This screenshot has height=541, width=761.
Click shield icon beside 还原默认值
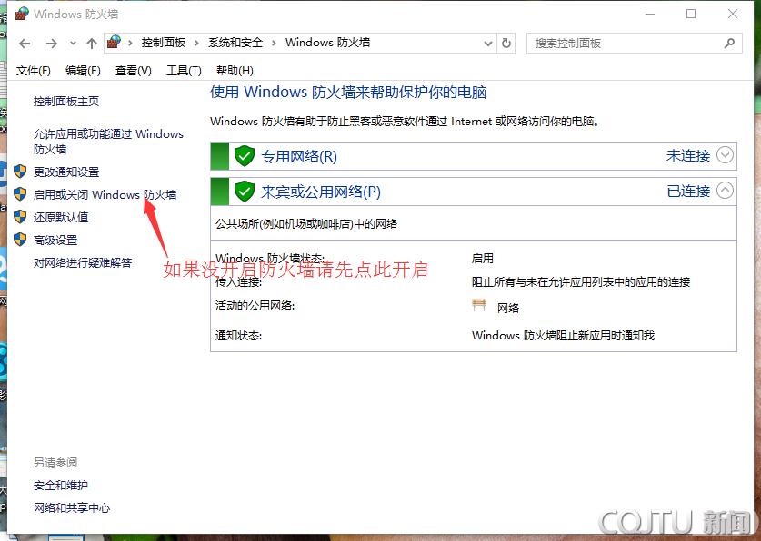pos(20,217)
